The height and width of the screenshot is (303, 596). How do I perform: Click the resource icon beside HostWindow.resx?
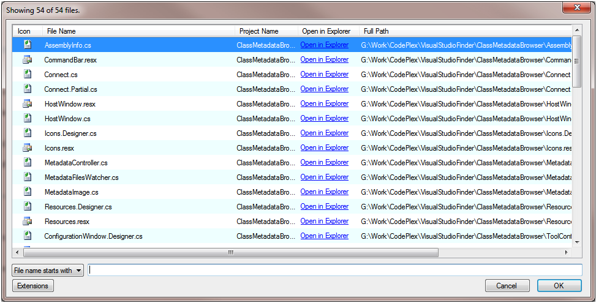[28, 103]
